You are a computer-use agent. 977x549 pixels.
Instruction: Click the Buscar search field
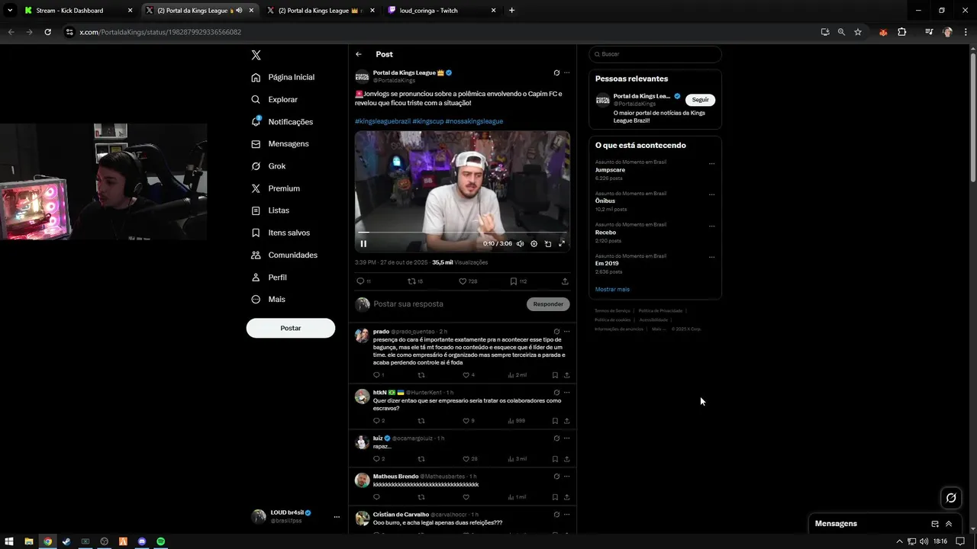pos(655,54)
